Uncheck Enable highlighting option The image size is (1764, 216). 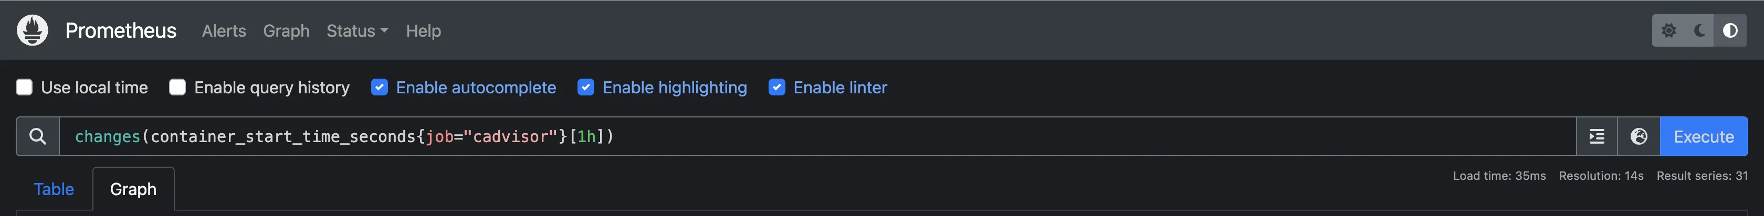pos(585,88)
